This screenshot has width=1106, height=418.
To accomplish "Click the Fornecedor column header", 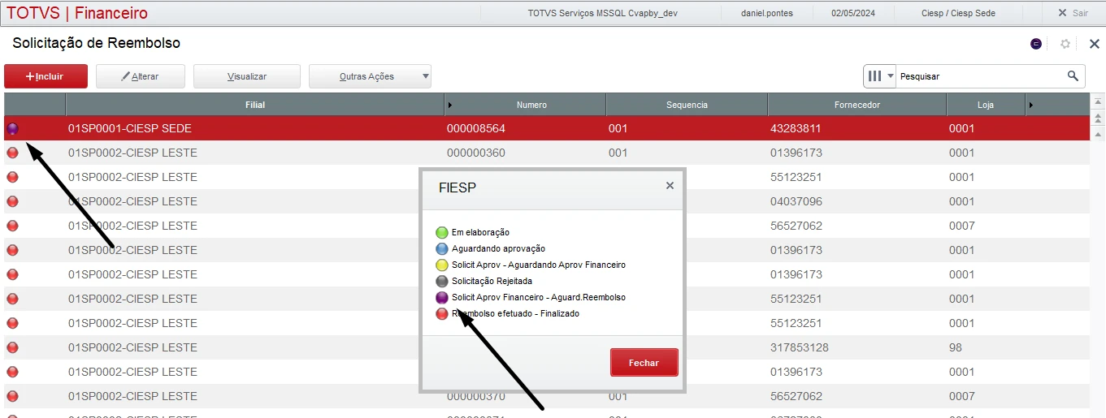I will pos(857,105).
